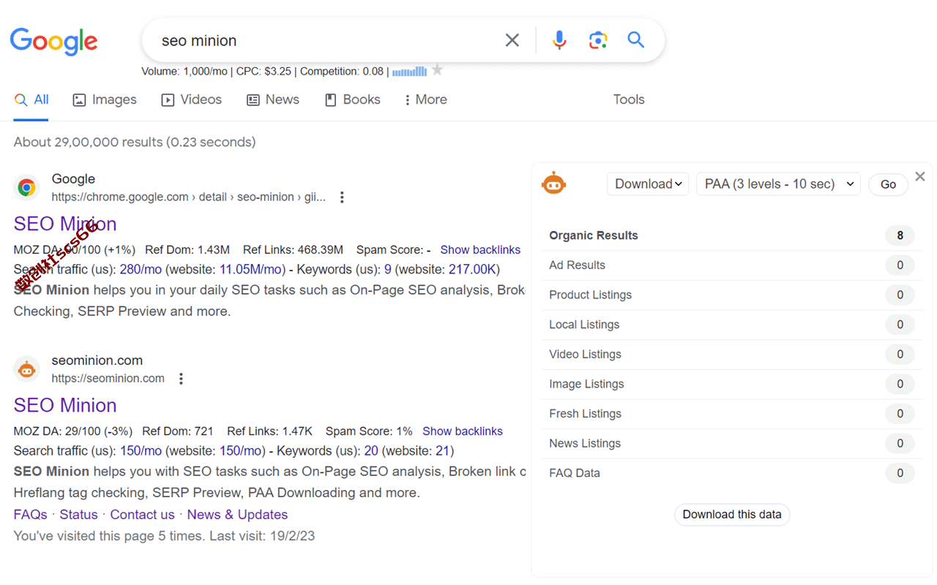Viewport: 937px width, 585px height.
Task: Star the keyword with grey star icon
Action: pos(437,70)
